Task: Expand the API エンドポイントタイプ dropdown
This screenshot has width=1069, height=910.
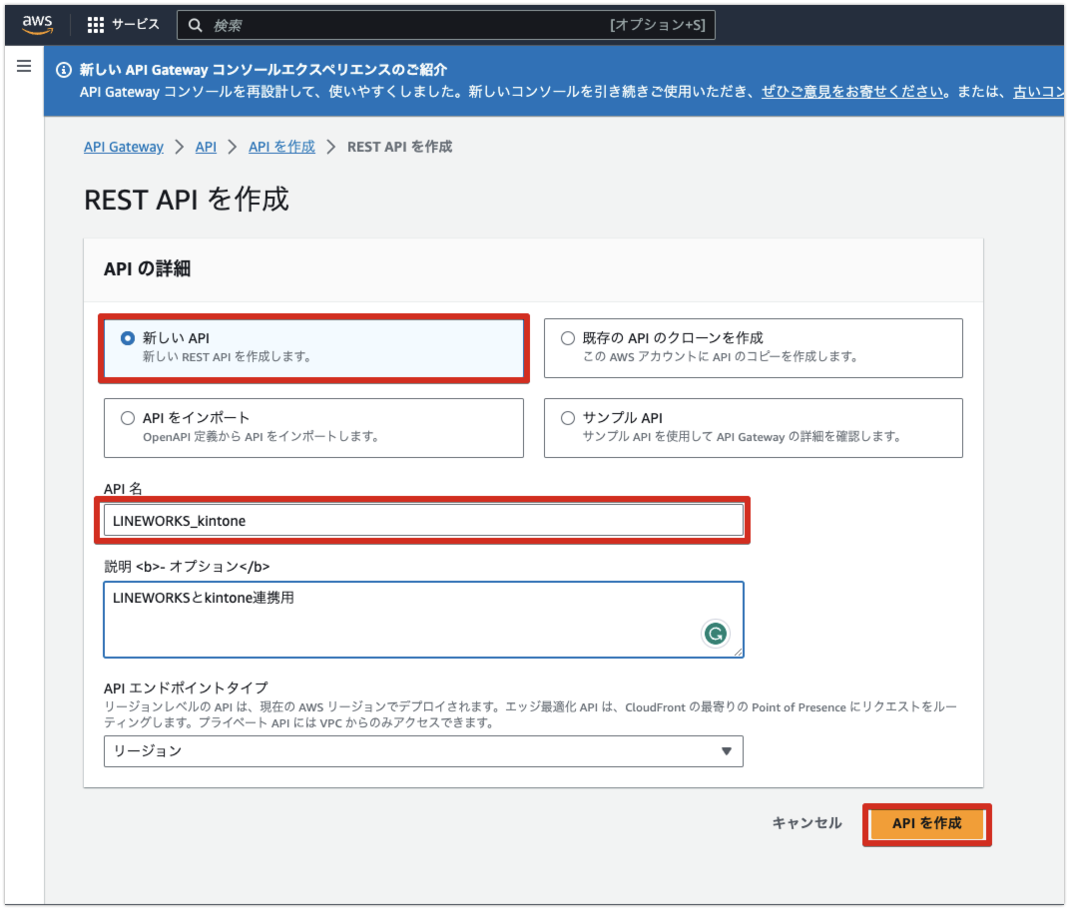Action: (423, 751)
